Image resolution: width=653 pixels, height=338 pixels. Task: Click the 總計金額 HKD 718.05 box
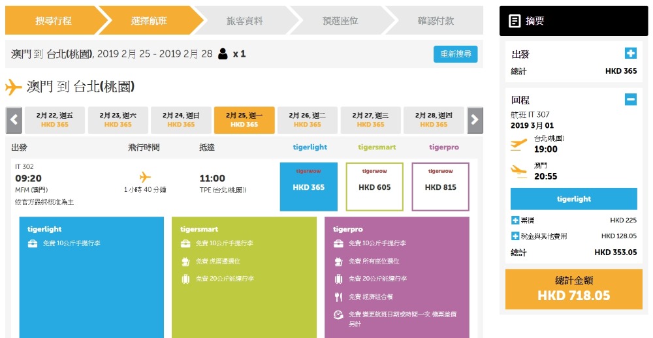click(x=574, y=289)
